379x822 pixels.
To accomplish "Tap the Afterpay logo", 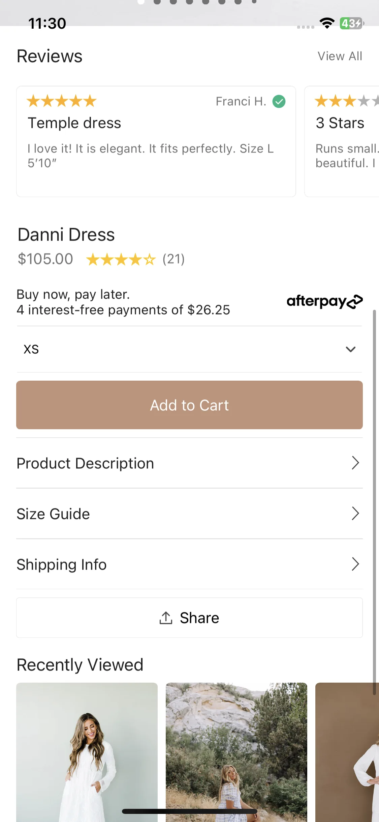I will (324, 301).
